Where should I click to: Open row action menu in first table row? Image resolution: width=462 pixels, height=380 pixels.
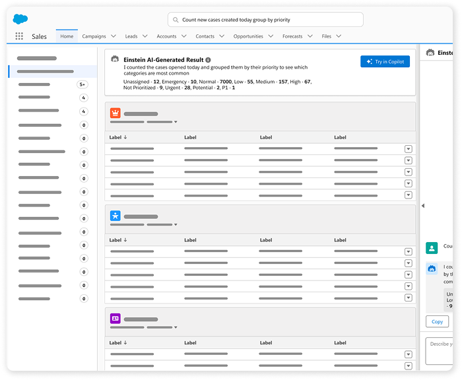tap(408, 149)
